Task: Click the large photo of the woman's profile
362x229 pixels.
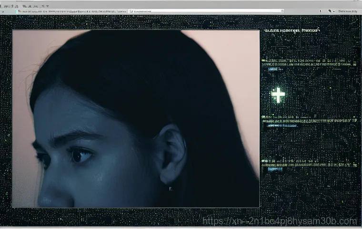Action: coord(136,118)
